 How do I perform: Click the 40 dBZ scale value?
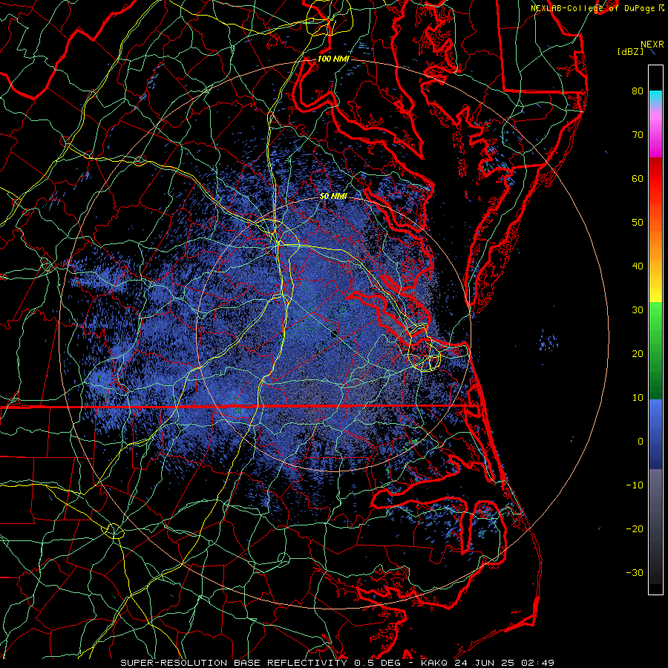point(638,266)
